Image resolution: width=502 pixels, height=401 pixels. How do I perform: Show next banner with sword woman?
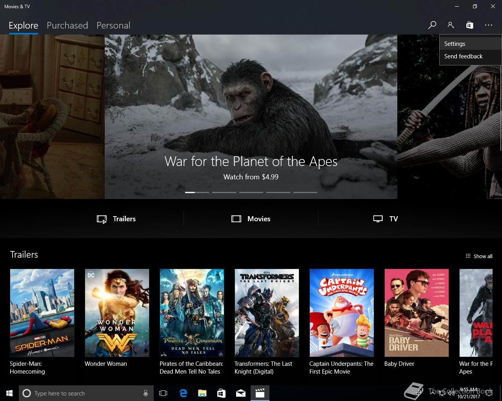(449, 117)
